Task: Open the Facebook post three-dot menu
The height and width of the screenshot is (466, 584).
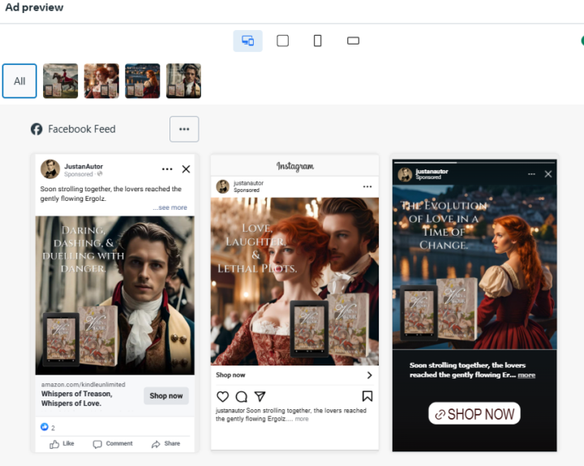Action: (167, 169)
